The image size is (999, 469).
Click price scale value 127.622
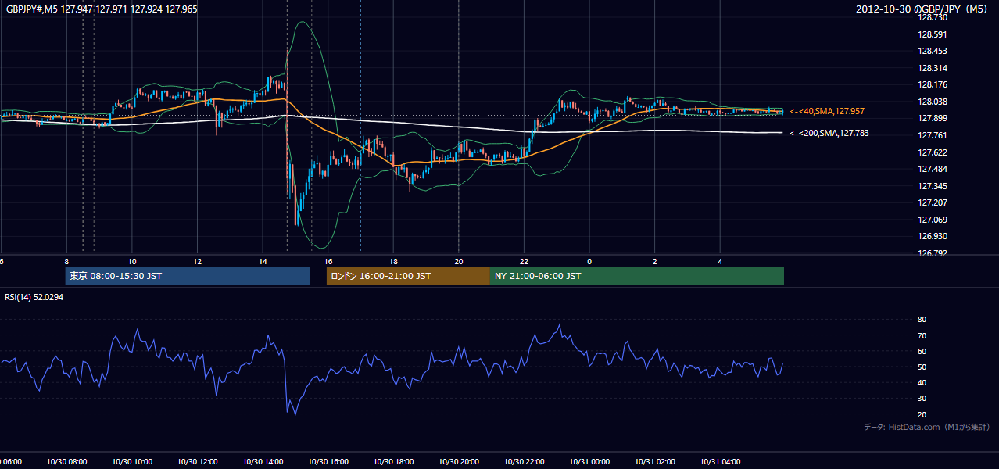click(x=933, y=152)
